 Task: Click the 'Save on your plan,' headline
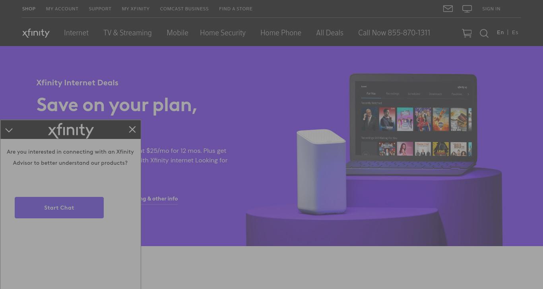click(x=116, y=105)
